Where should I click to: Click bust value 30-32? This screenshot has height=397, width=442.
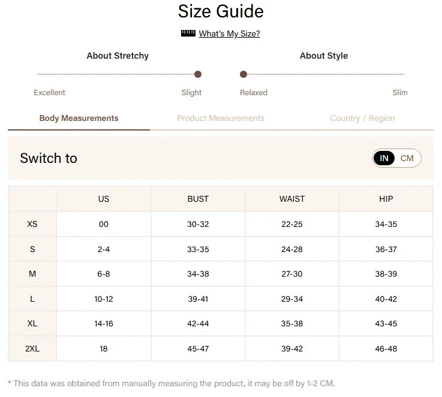pyautogui.click(x=198, y=224)
